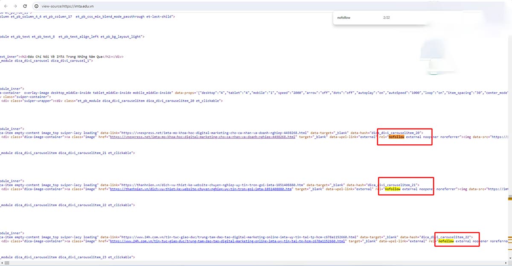Open the thanhnien.vn href link
Screen dimensions: 512x266
201,189
